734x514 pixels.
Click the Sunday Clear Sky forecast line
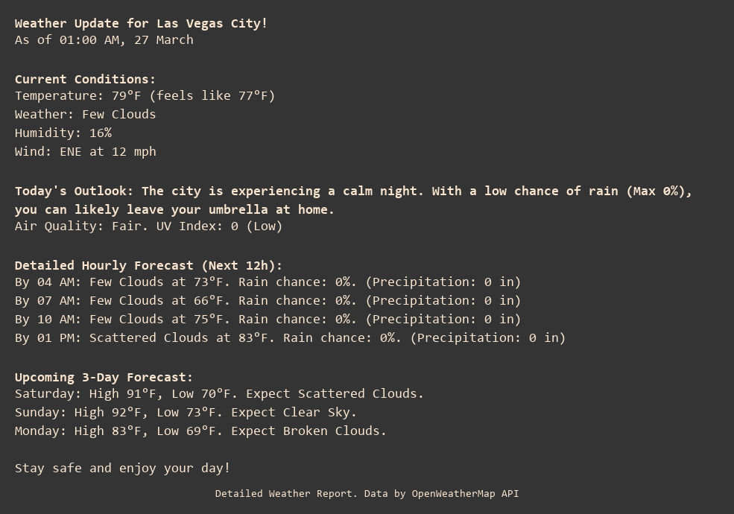coord(186,412)
